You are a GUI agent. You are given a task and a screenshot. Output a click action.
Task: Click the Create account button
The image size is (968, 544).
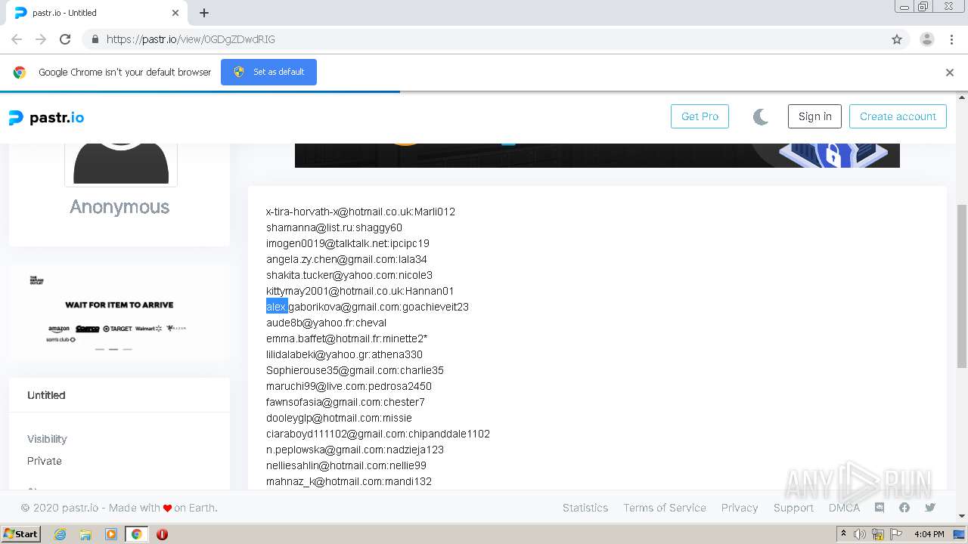[898, 116]
